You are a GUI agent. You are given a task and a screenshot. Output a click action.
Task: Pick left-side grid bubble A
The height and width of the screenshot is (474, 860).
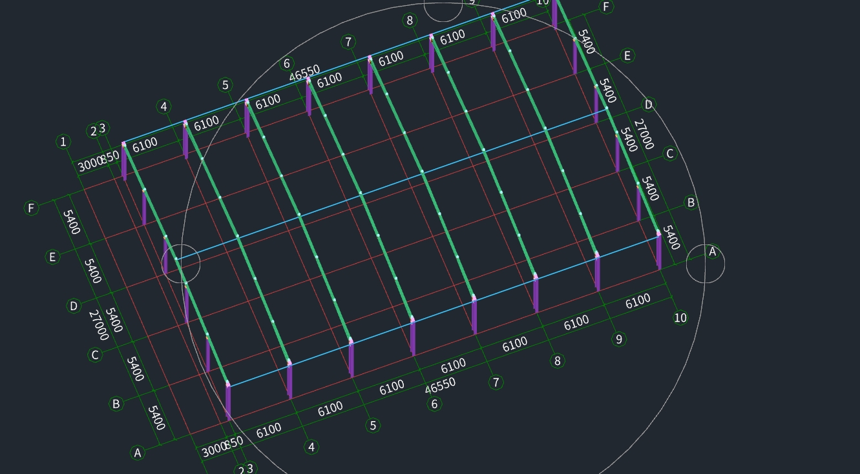(x=138, y=453)
